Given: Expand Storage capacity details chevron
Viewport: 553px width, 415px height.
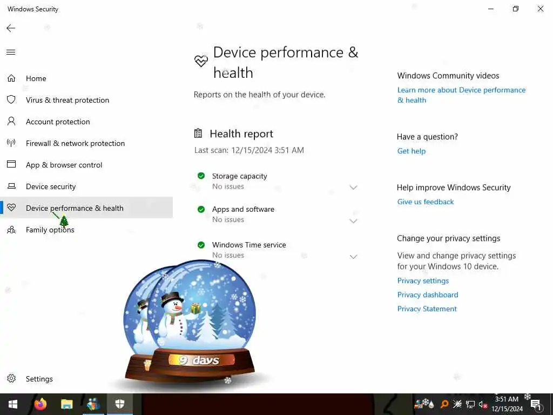Looking at the screenshot, I should click(353, 188).
